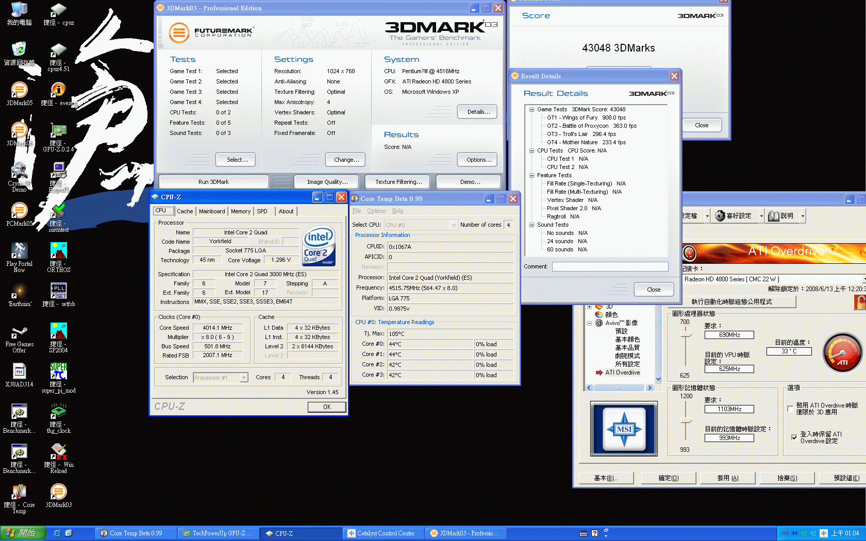Collapse the CPU Tests node in Result Details

point(531,150)
